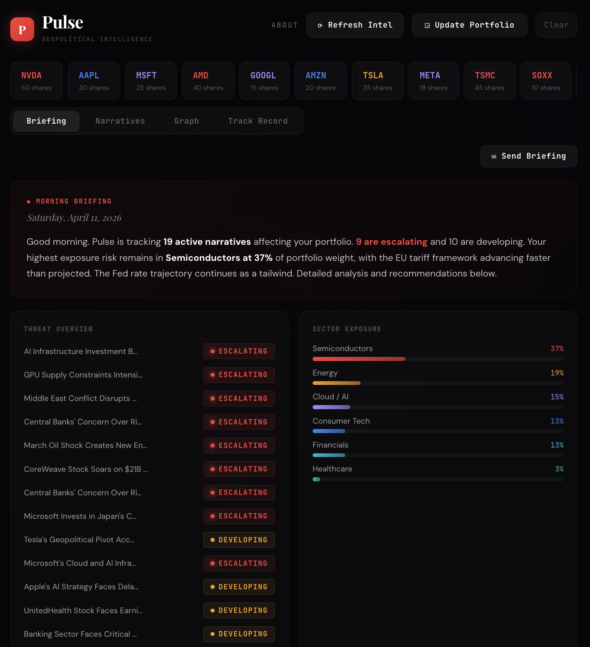
Task: Open GPU Supply Constraints threat item
Action: 83,375
